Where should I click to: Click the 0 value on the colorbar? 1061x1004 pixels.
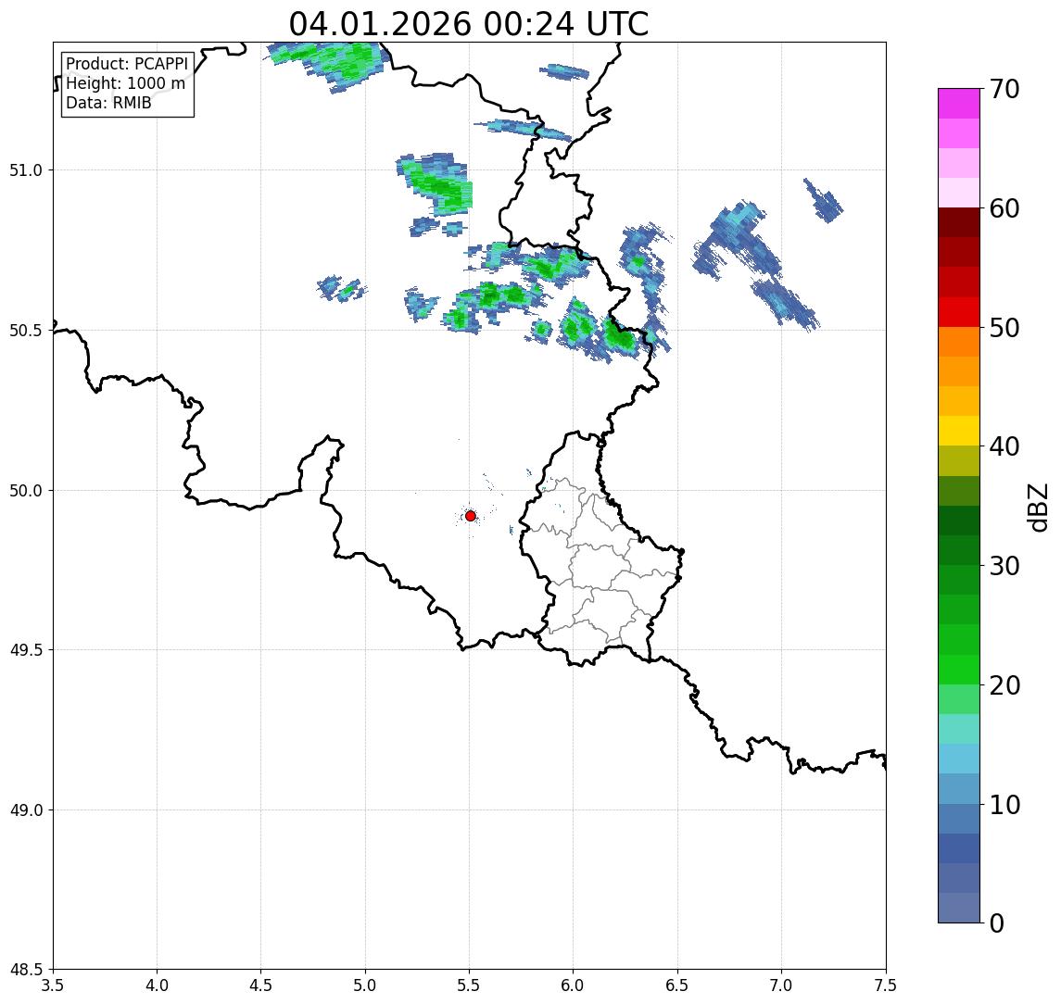[x=997, y=922]
